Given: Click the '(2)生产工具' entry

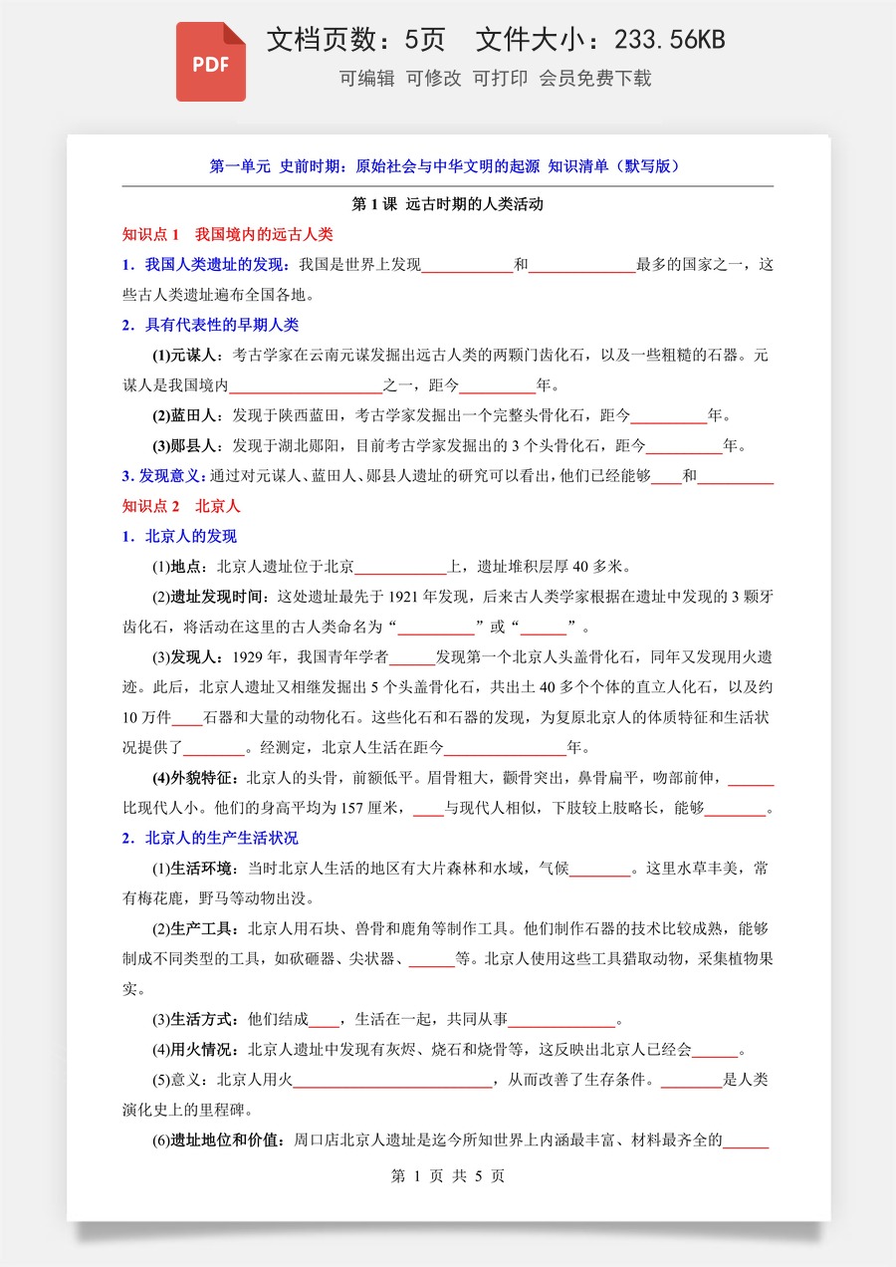Looking at the screenshot, I should 195,929.
